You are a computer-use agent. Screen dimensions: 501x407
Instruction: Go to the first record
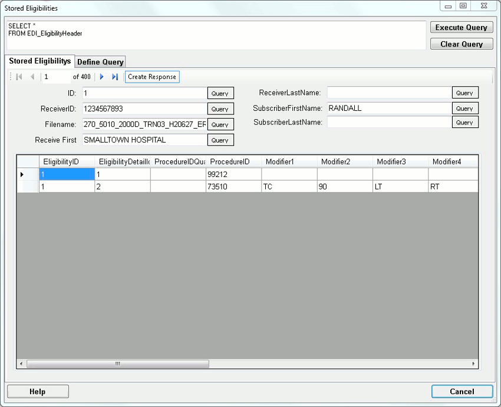[x=18, y=77]
